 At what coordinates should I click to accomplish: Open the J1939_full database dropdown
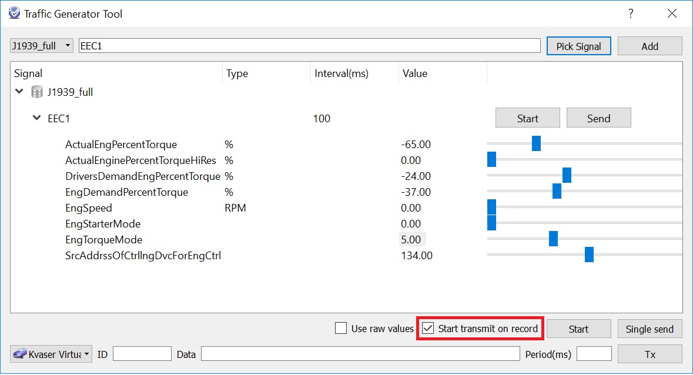(42, 45)
